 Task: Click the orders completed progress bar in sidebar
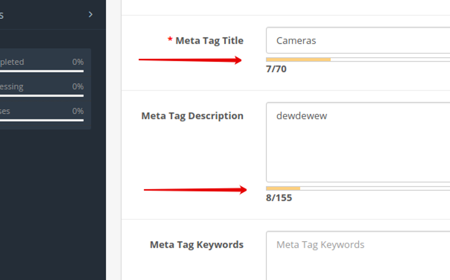(42, 71)
